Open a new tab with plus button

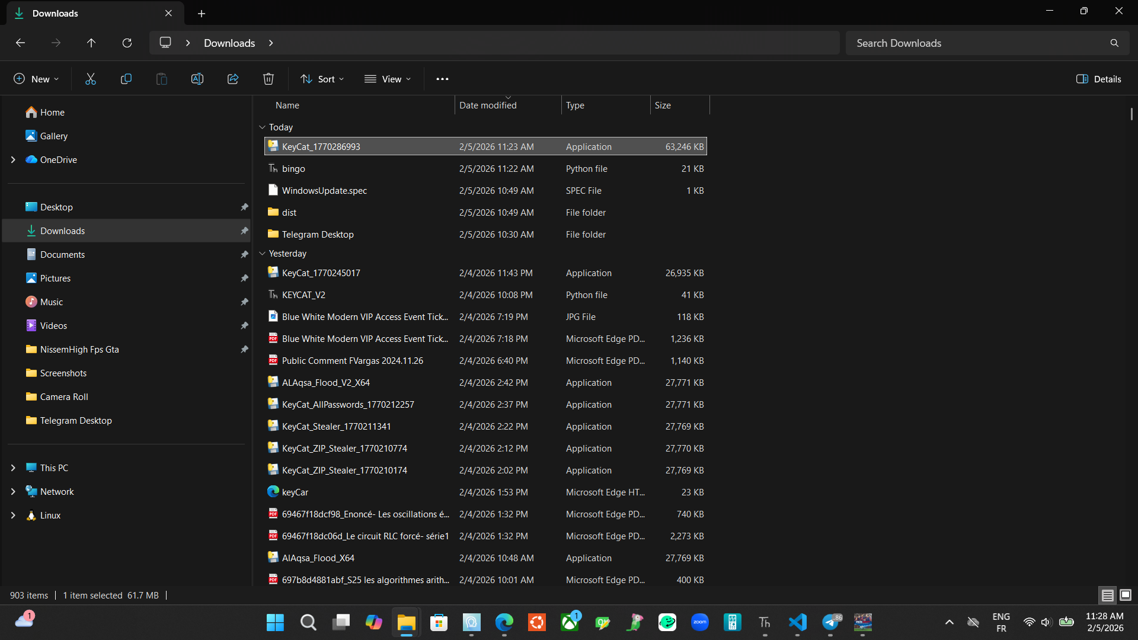tap(202, 13)
